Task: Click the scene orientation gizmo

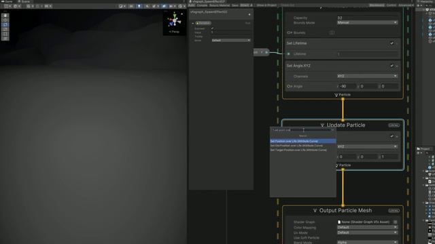Action: [x=175, y=20]
